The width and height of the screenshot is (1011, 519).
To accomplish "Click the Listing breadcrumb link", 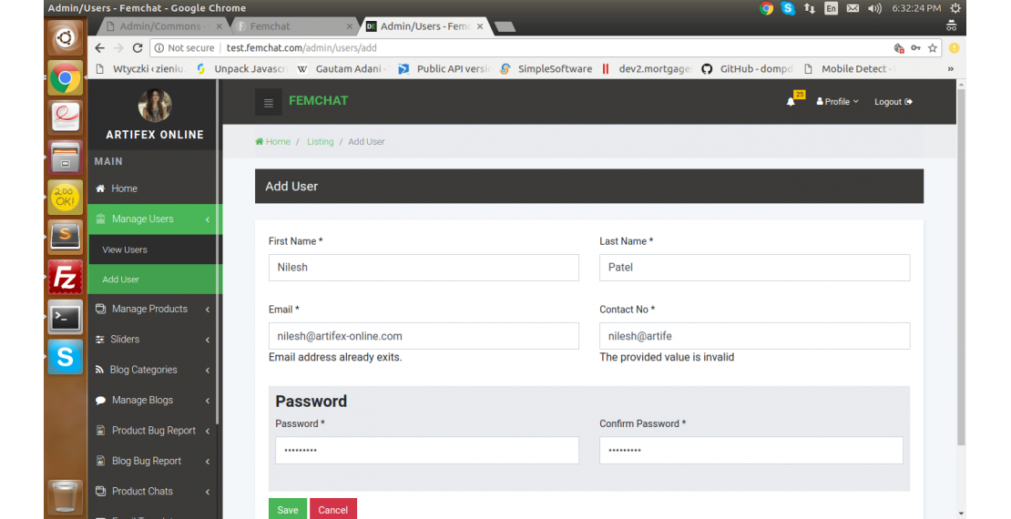I will click(320, 142).
